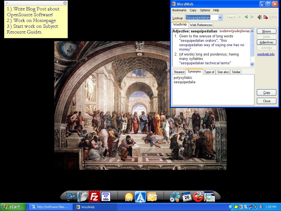
Task: Open the Copy menu in menu bar
Action: 193,10
